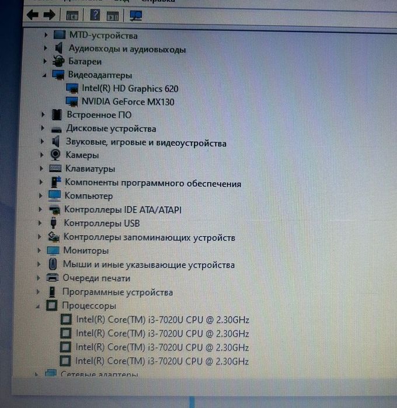Click the Компоненты программного обеспечения icon

(55, 182)
